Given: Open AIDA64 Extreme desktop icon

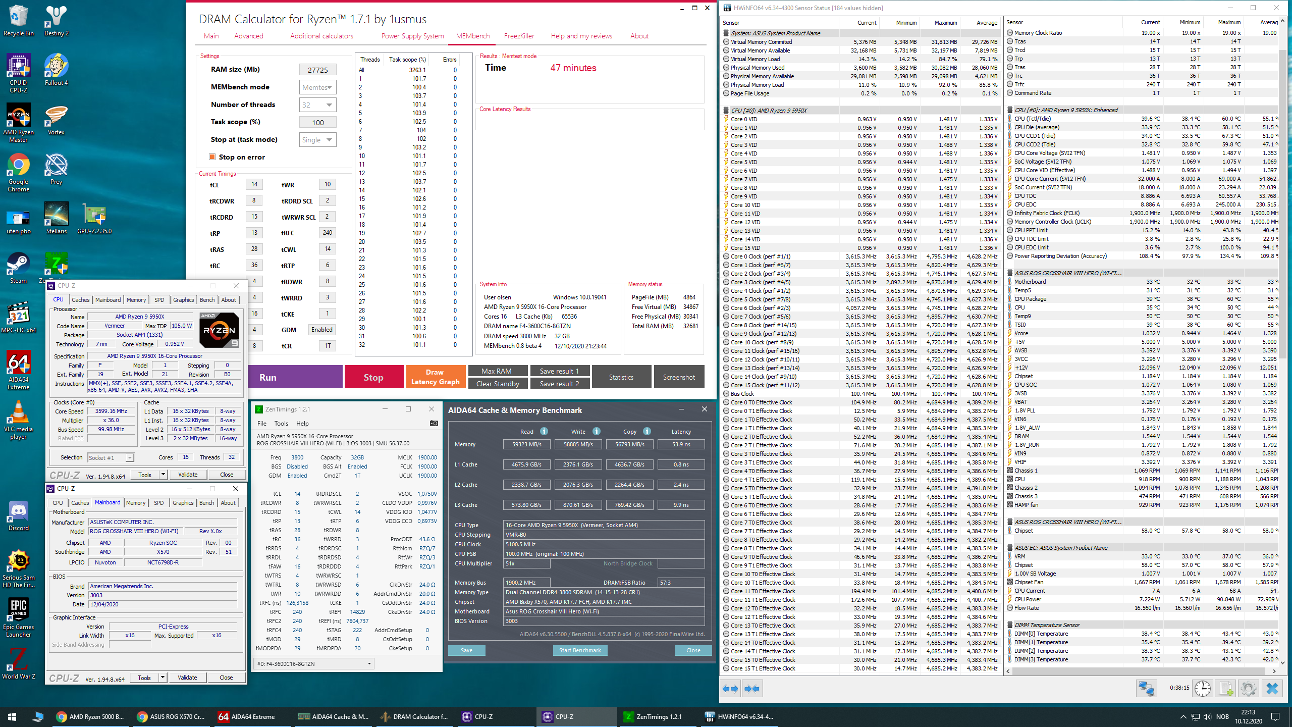Looking at the screenshot, I should click(x=18, y=370).
